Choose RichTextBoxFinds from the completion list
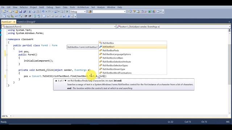The width and height of the screenshot is (232, 130). 133,51
